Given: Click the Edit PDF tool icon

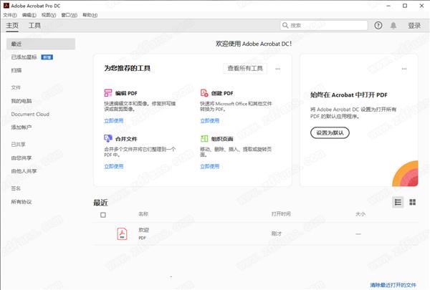Looking at the screenshot, I should pyautogui.click(x=108, y=93).
